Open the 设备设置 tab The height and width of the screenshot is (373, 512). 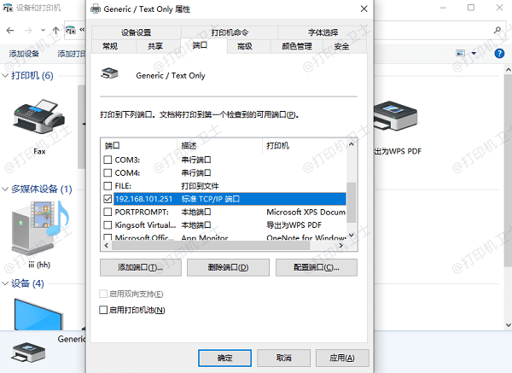[x=137, y=32]
